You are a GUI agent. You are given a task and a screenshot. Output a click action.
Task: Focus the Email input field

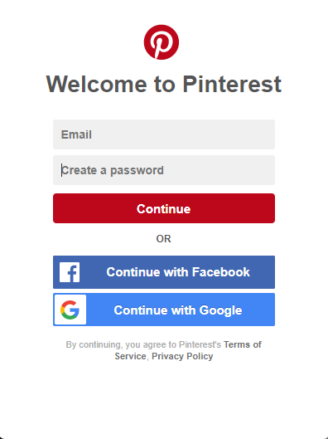coord(164,134)
